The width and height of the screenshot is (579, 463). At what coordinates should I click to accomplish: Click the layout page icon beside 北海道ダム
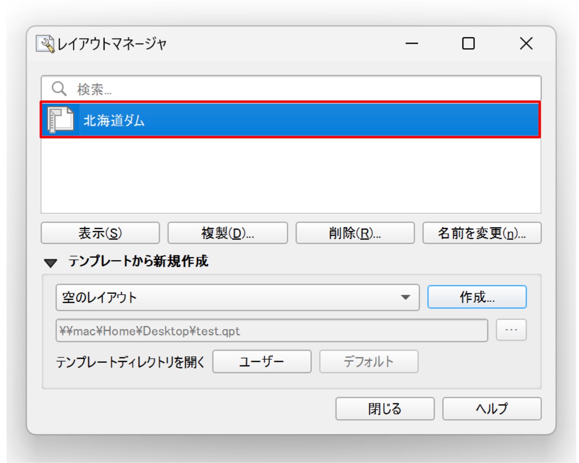tap(61, 120)
